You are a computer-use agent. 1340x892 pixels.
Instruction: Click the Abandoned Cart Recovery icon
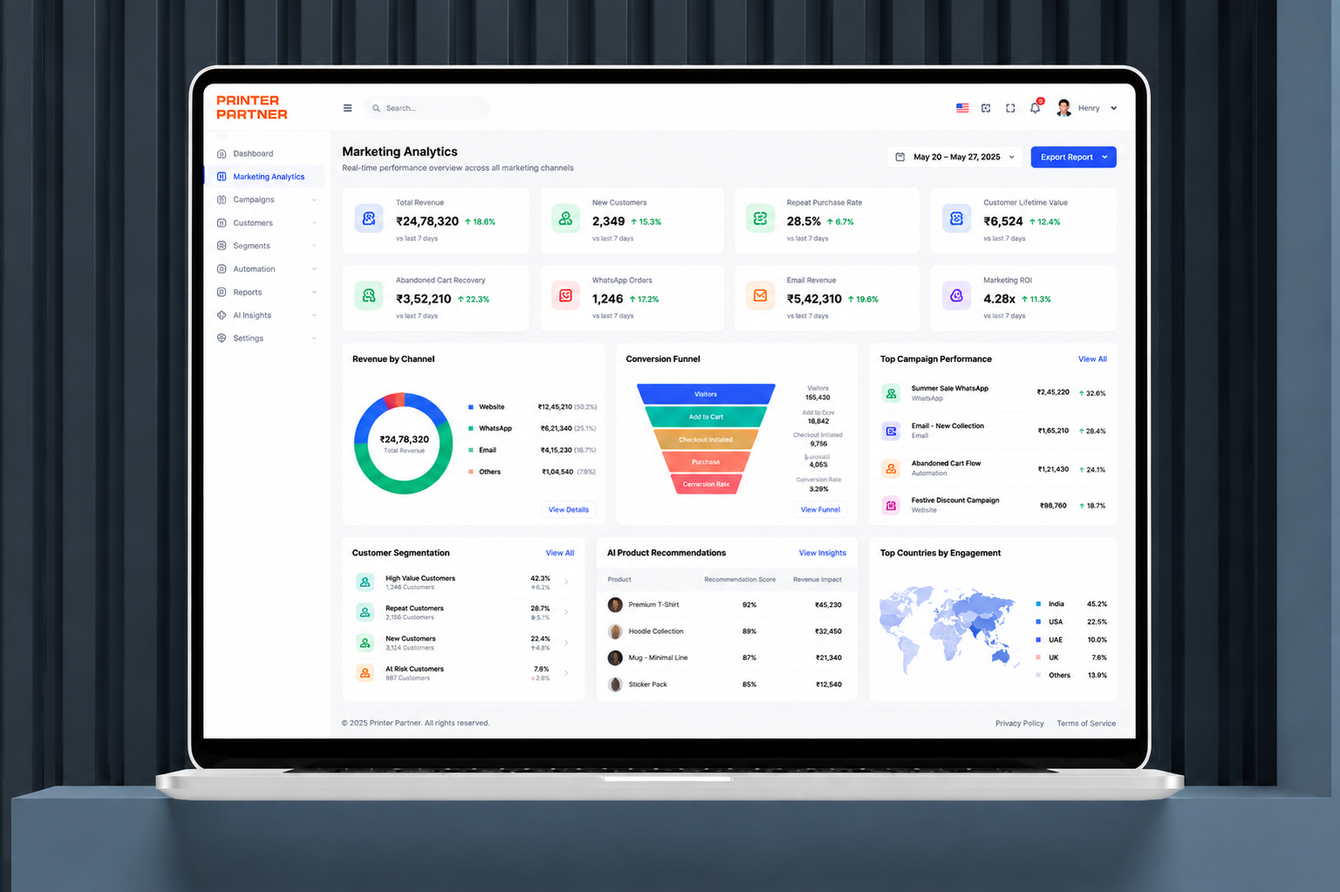pos(369,296)
